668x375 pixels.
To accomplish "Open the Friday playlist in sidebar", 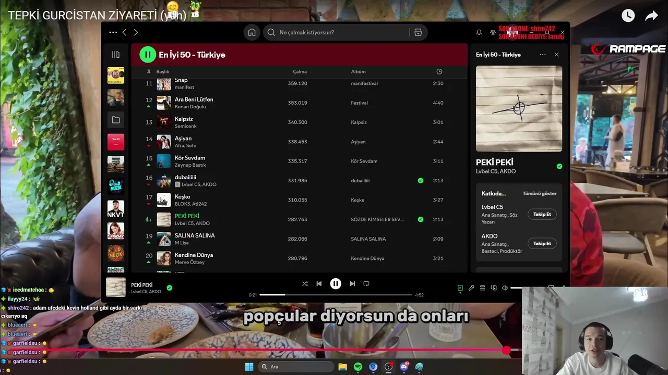I will click(x=116, y=231).
